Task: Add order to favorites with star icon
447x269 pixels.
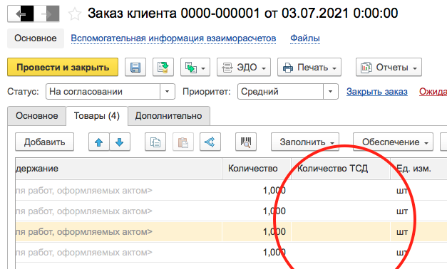Action: tap(75, 14)
